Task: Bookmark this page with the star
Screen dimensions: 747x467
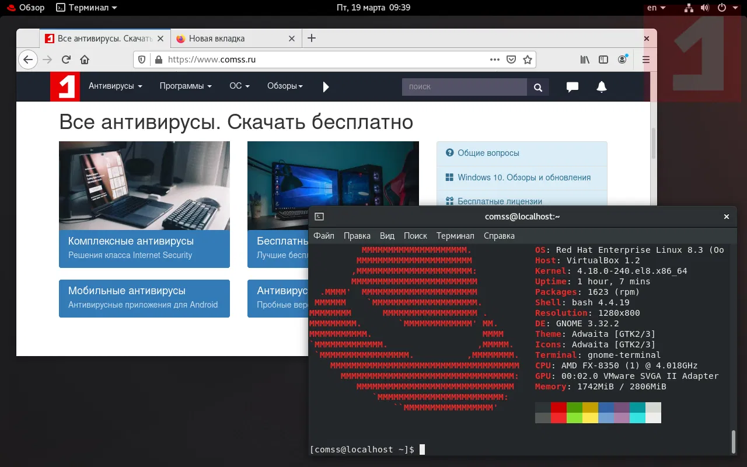Action: click(528, 60)
